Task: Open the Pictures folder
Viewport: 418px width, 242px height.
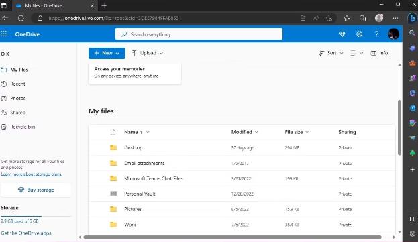Action: (x=133, y=209)
